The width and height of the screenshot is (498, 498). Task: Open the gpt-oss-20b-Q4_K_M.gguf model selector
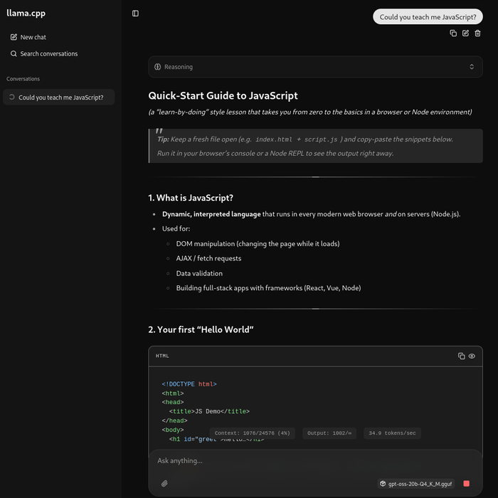pyautogui.click(x=416, y=484)
